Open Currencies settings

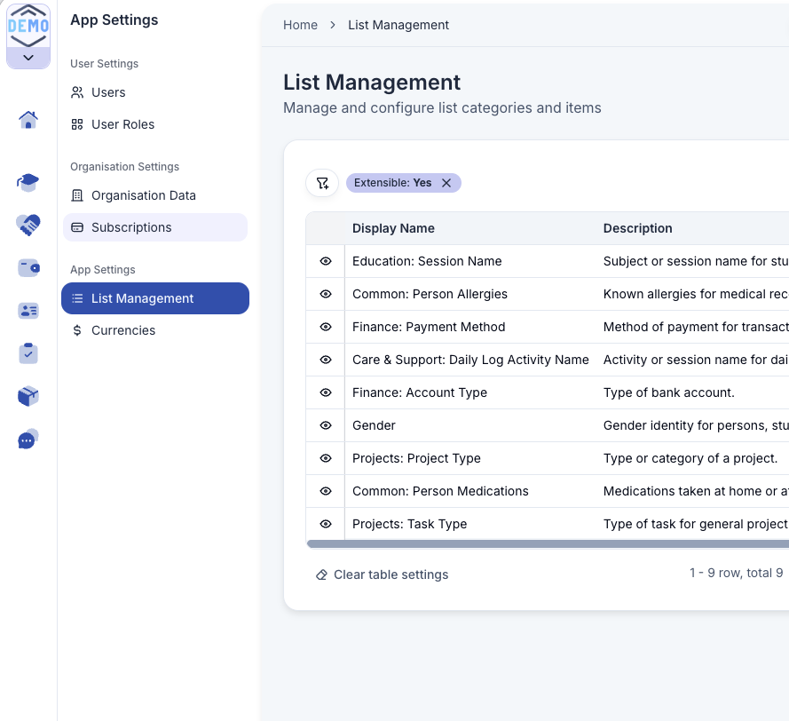(x=155, y=330)
